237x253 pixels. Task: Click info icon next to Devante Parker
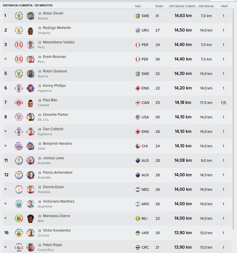click(40, 115)
